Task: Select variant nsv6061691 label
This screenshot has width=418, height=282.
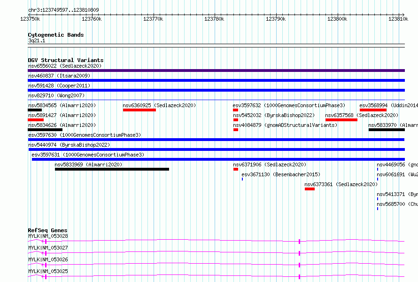Action: [x=397, y=174]
